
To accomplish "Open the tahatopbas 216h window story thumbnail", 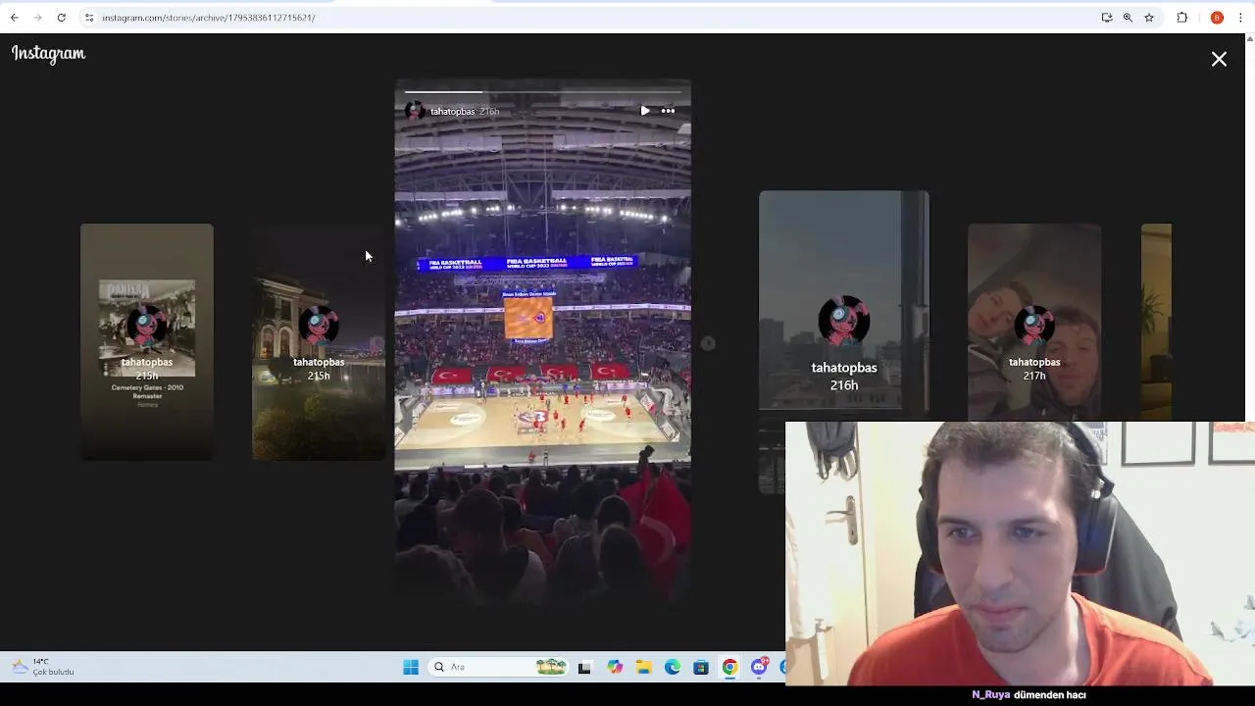I will click(x=844, y=341).
